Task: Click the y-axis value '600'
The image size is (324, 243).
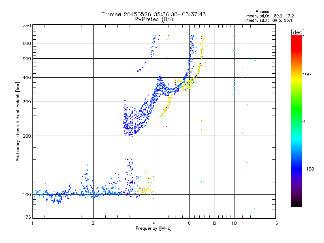Action: tap(27, 43)
